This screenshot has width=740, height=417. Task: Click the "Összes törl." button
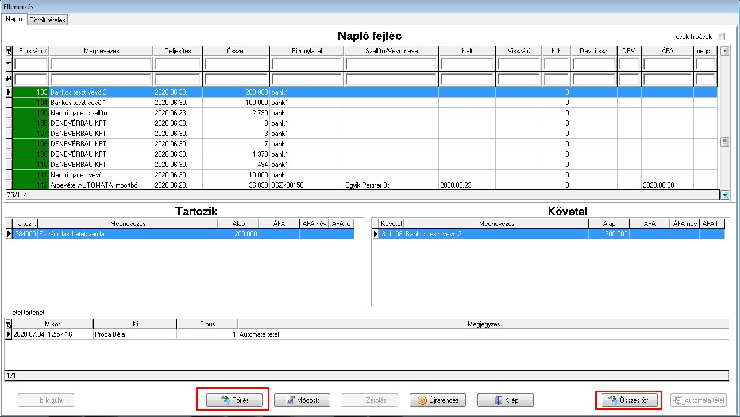[x=630, y=400]
